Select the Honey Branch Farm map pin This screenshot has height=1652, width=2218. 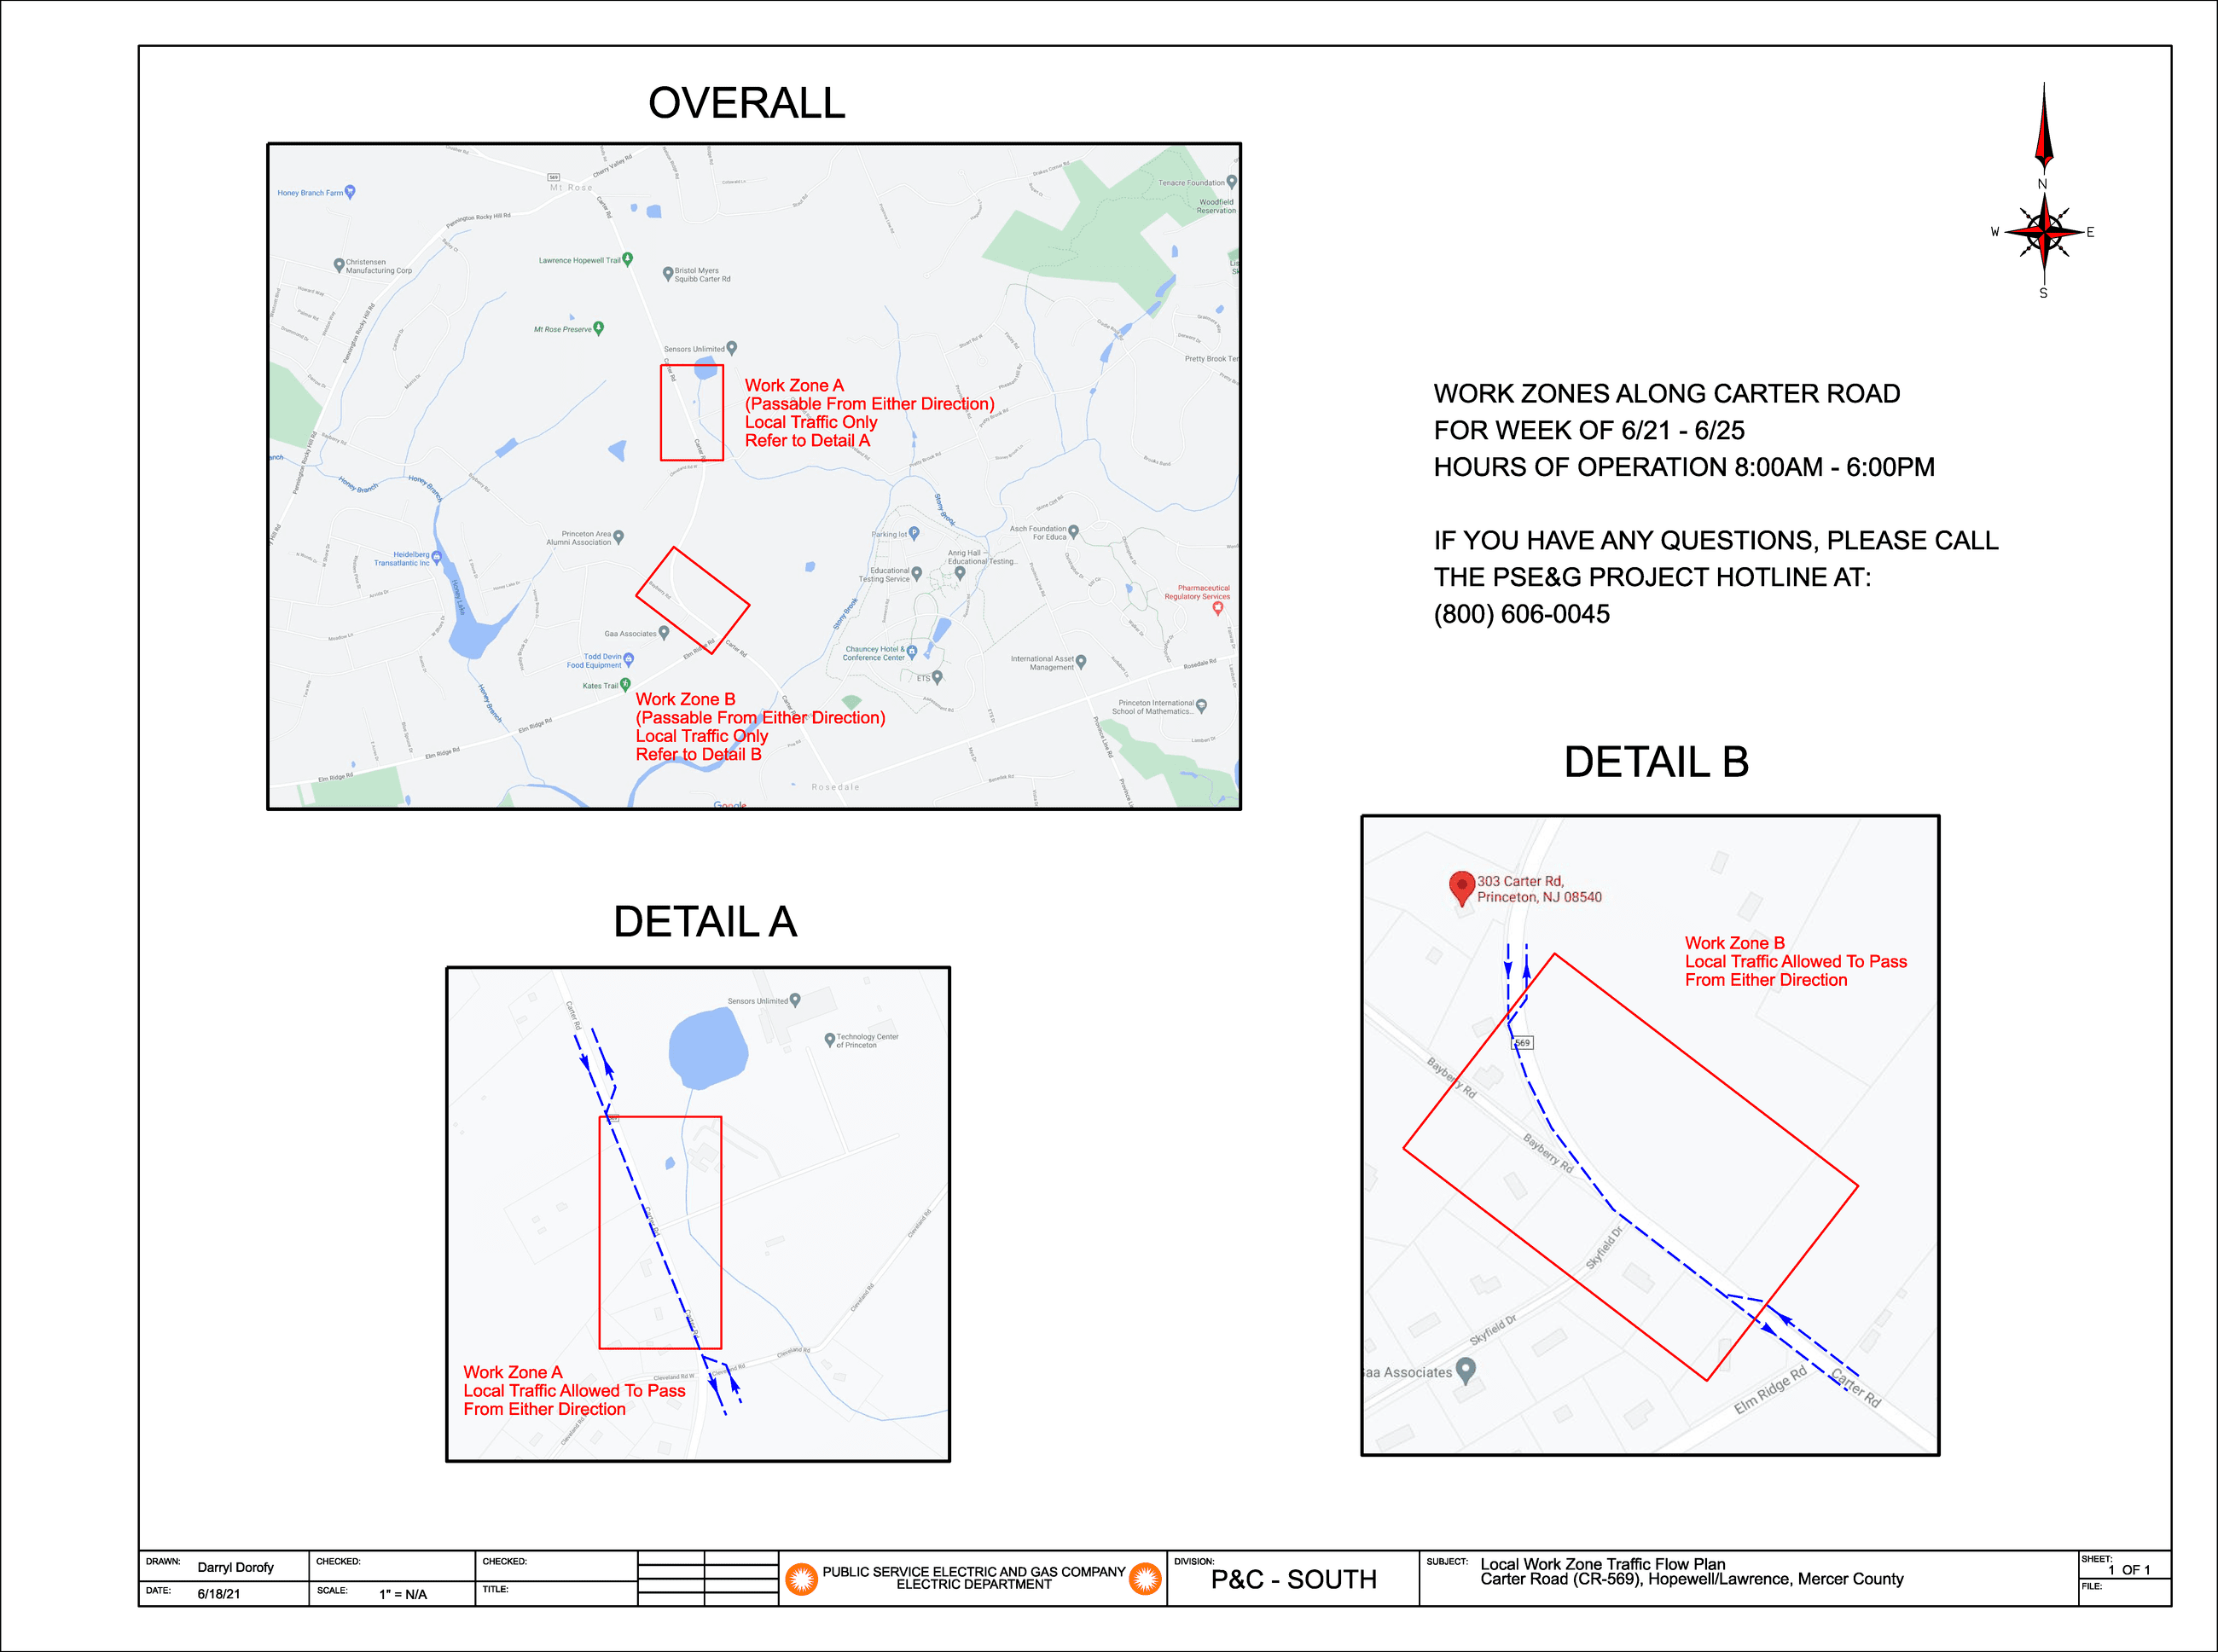pyautogui.click(x=351, y=193)
